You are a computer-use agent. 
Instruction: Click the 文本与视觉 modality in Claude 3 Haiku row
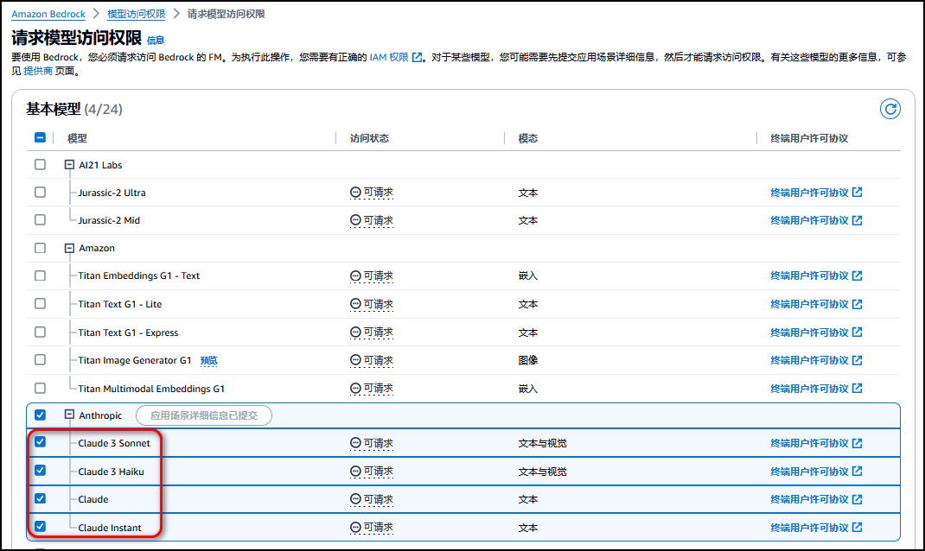[542, 472]
